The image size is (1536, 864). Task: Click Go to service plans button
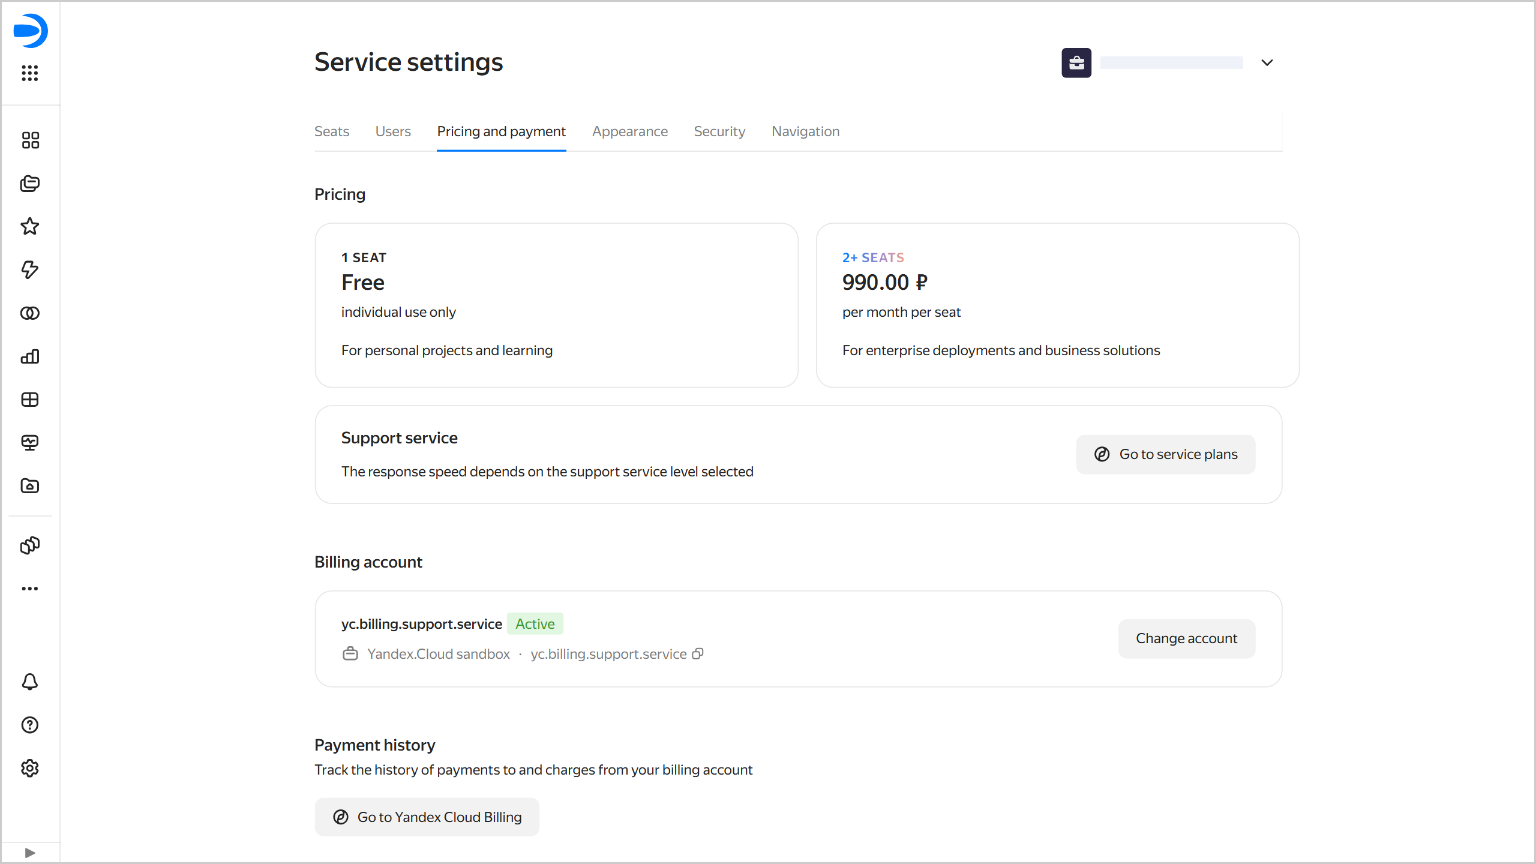(x=1165, y=454)
